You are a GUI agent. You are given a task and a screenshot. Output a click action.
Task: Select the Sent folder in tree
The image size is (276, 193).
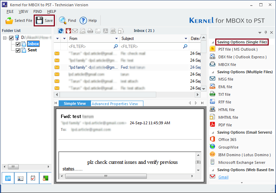click(x=32, y=50)
